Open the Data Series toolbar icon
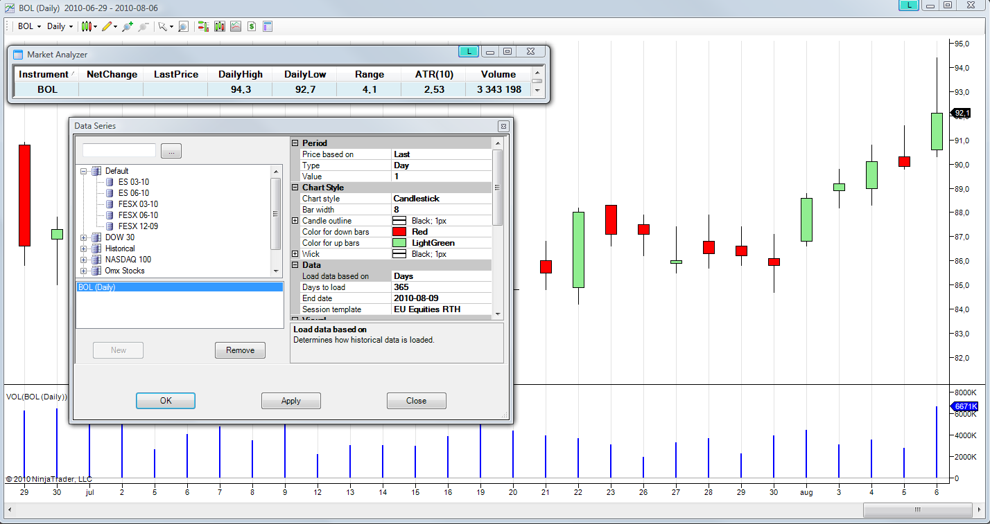This screenshot has height=524, width=990. click(220, 26)
